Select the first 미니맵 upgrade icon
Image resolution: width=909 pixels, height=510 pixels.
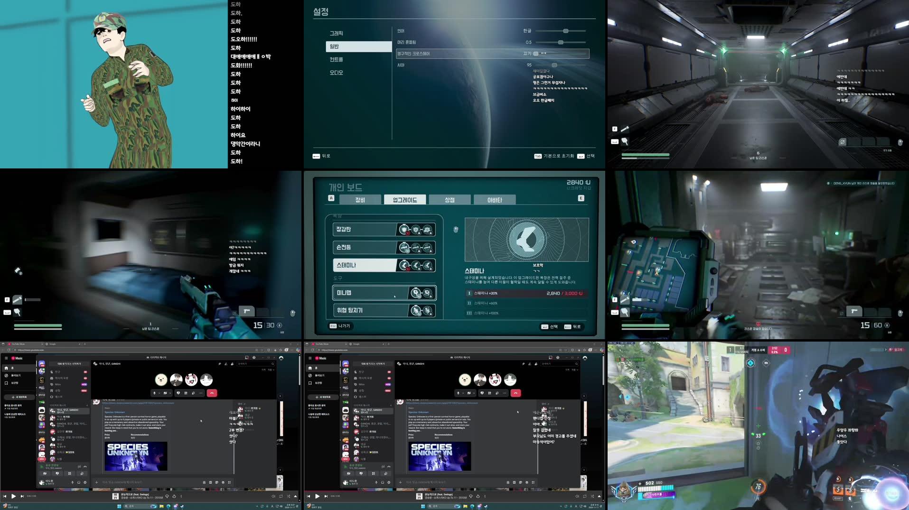[416, 293]
